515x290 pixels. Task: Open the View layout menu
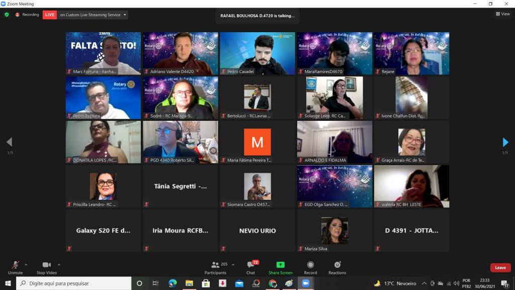pos(502,14)
